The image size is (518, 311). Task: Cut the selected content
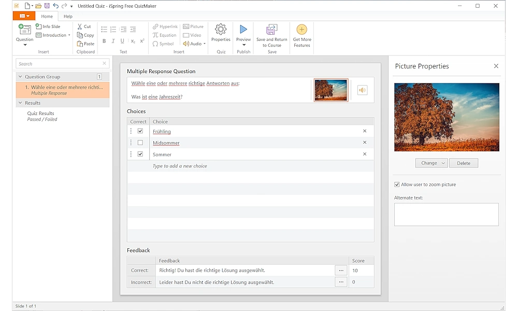tap(84, 26)
